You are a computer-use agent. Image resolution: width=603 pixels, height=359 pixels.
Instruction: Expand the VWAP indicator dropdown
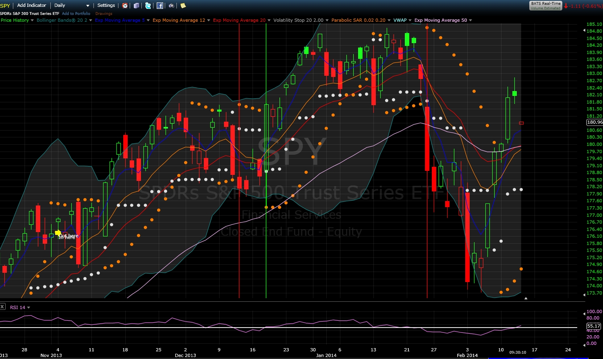(x=410, y=21)
